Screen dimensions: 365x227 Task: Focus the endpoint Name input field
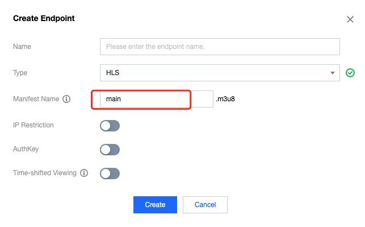tap(220, 47)
